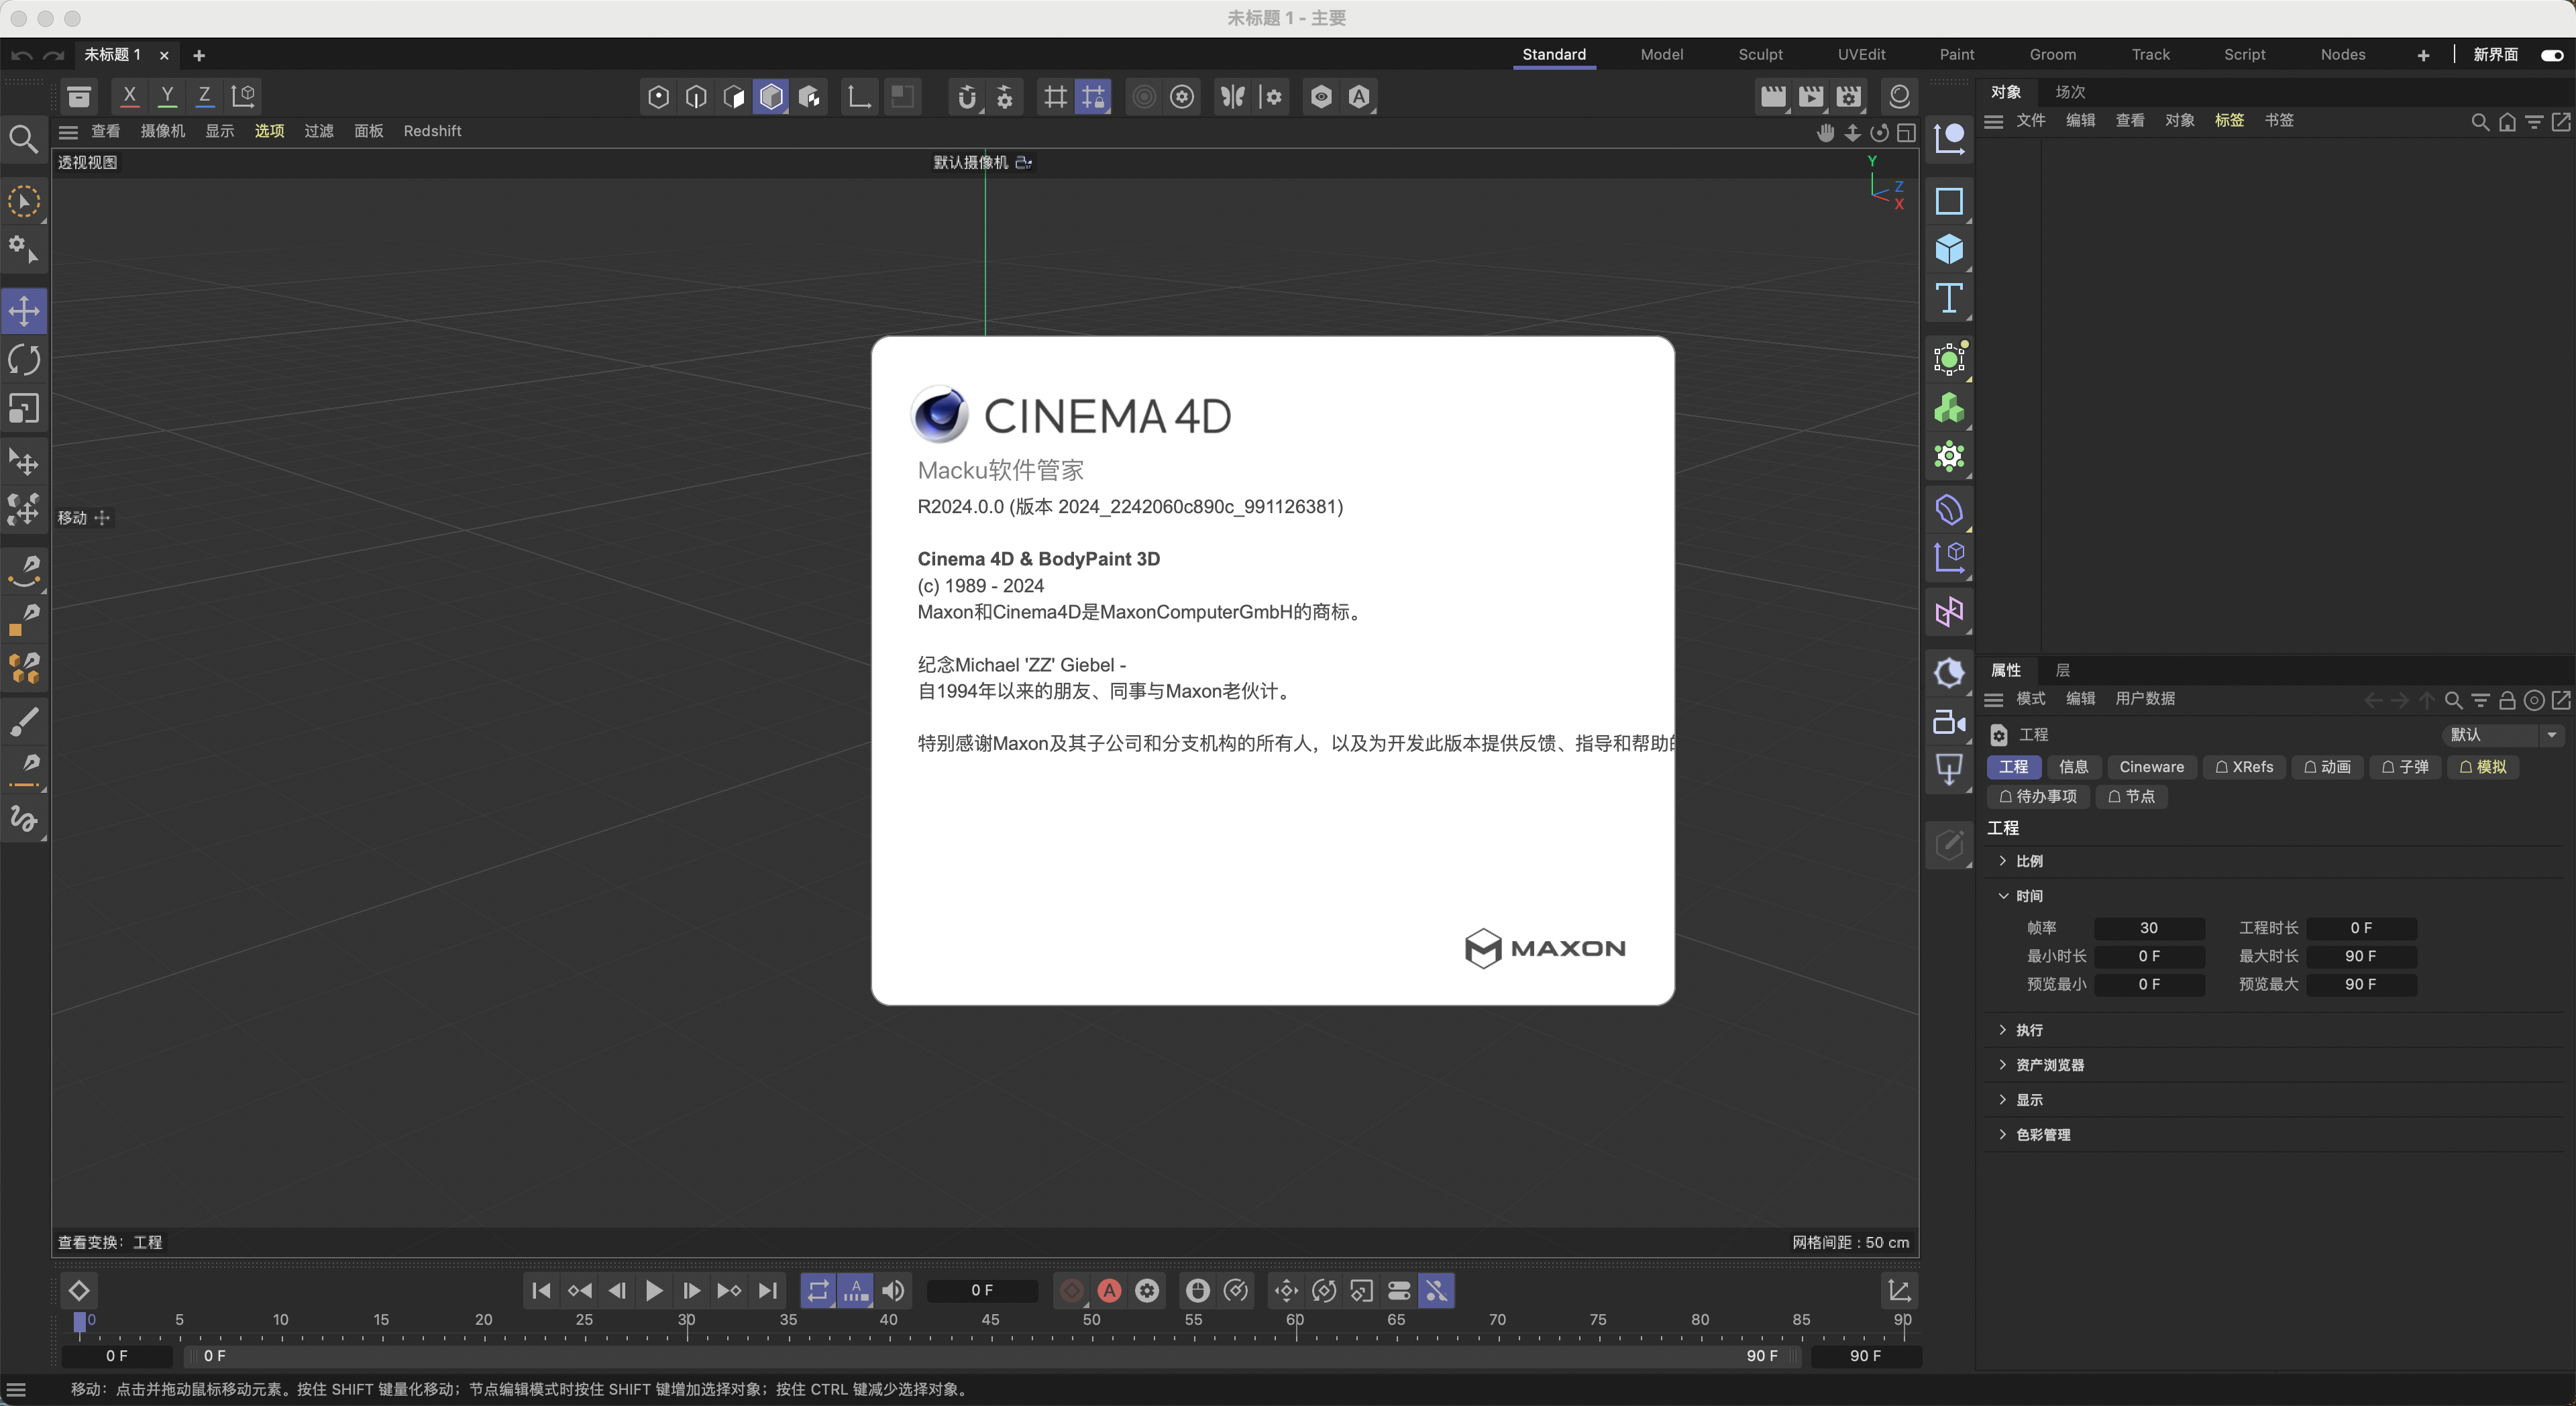2576x1406 pixels.
Task: Toggle the coordinate system button
Action: coord(243,96)
